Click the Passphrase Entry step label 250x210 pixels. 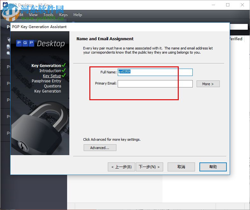pyautogui.click(x=46, y=81)
